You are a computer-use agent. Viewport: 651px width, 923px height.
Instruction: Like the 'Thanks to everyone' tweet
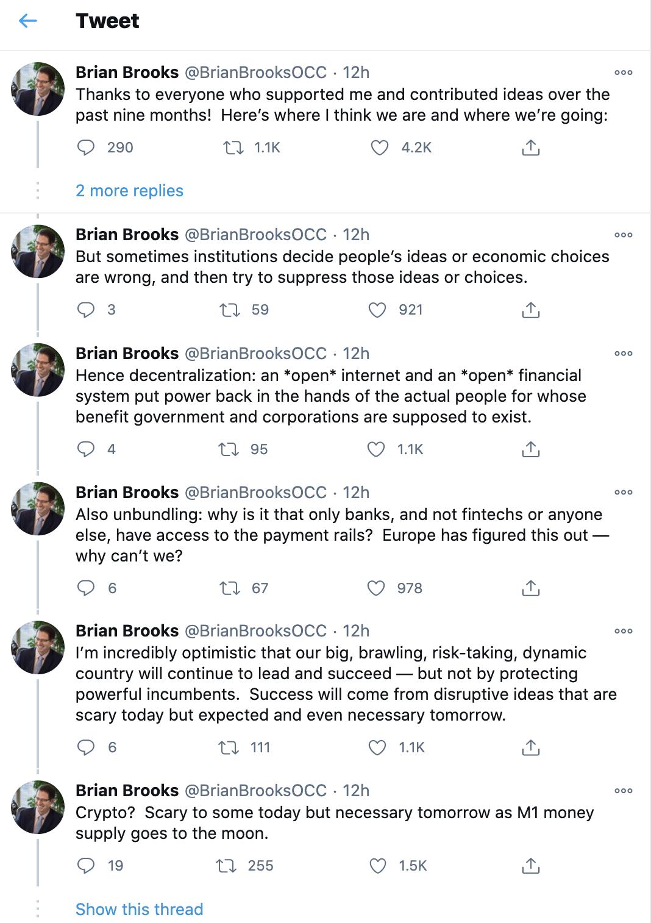pos(380,148)
